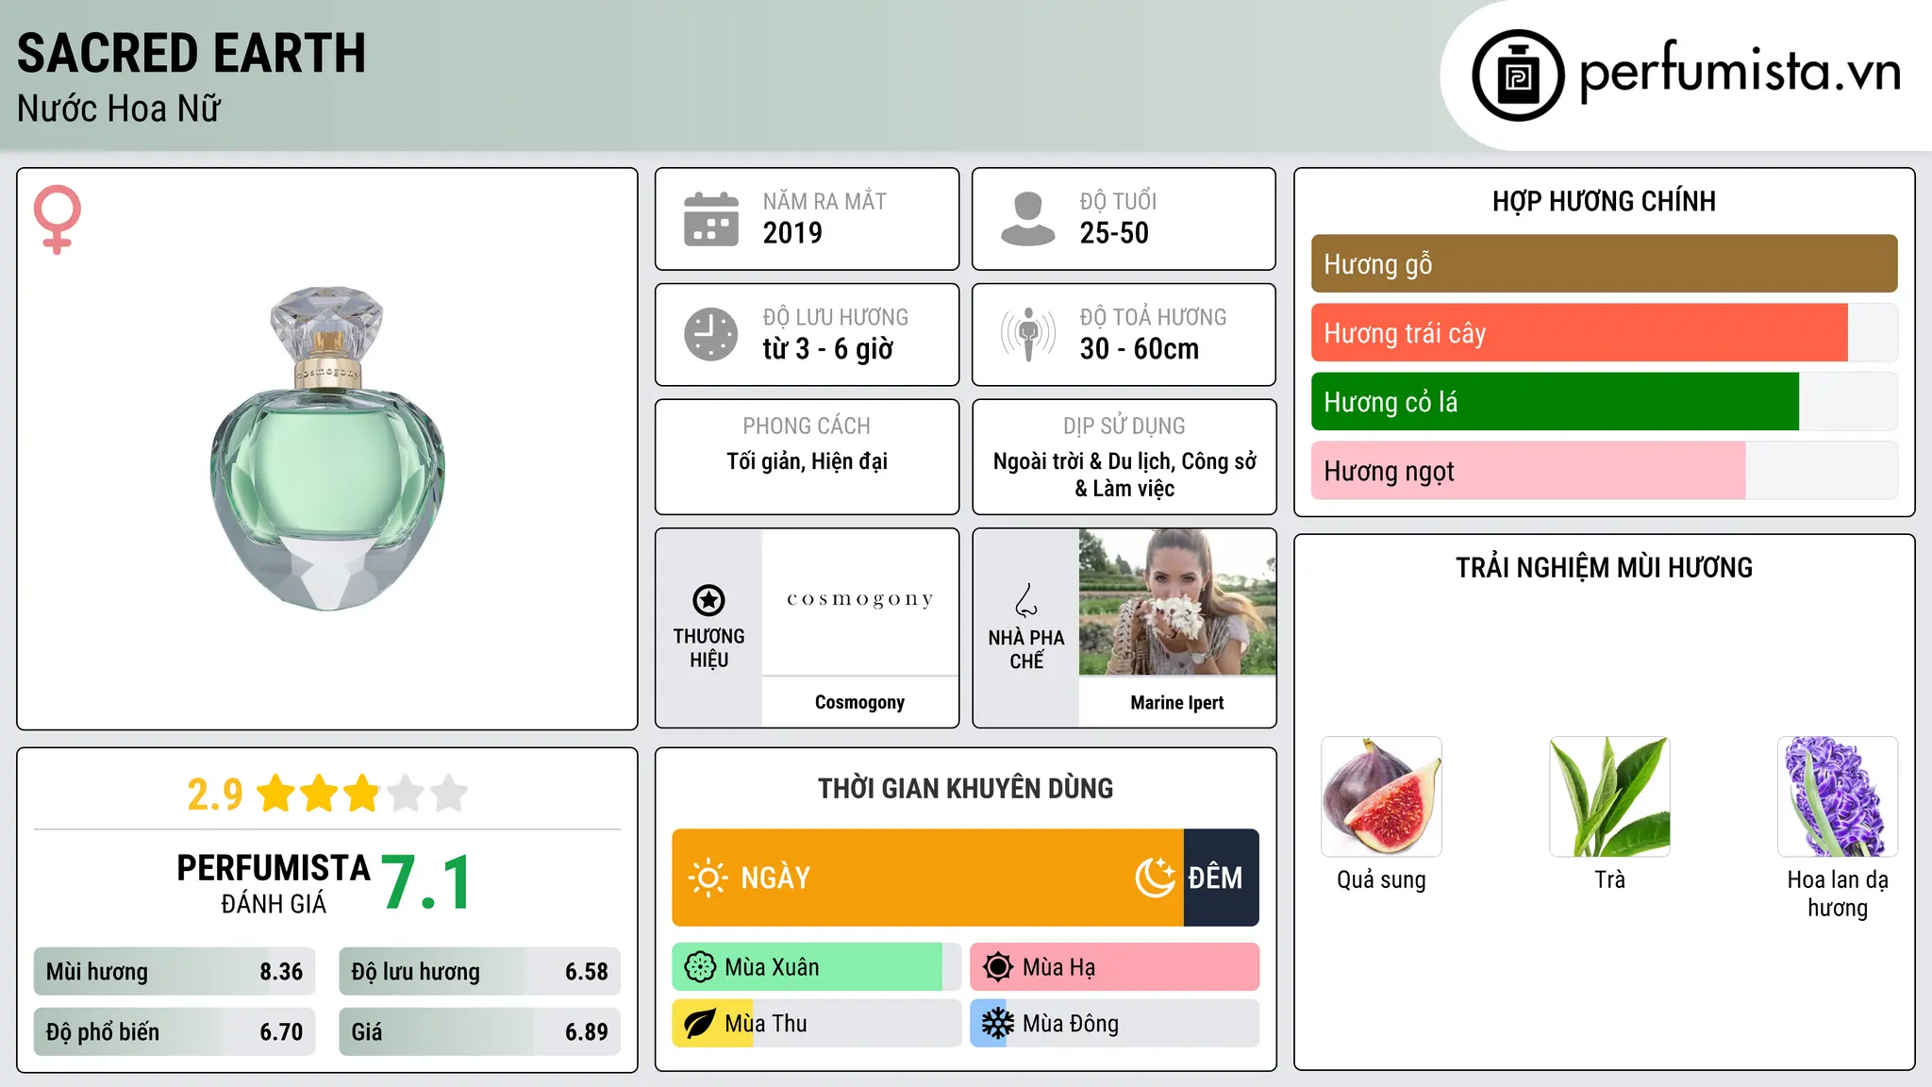
Task: Click the sun icon for Mùa Hạ
Action: (x=998, y=967)
